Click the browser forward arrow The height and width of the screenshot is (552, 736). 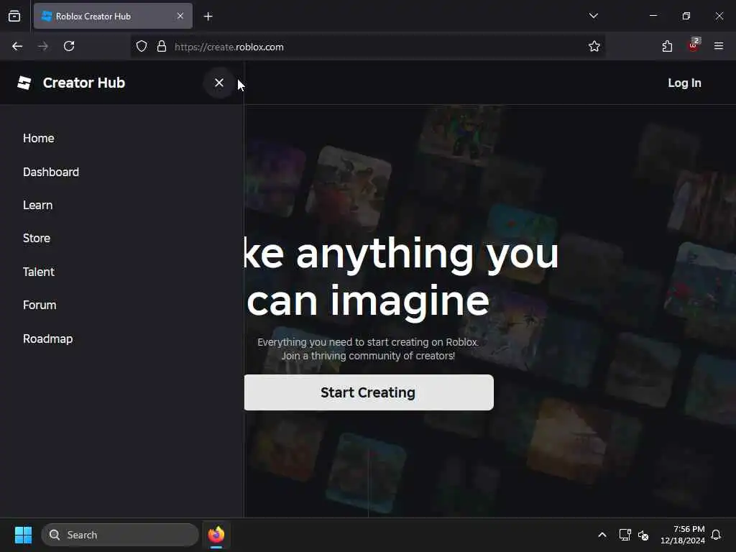(x=42, y=46)
